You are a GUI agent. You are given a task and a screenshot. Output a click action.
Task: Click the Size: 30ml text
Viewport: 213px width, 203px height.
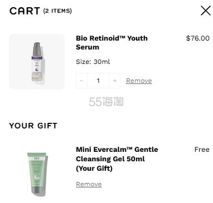click(x=93, y=62)
